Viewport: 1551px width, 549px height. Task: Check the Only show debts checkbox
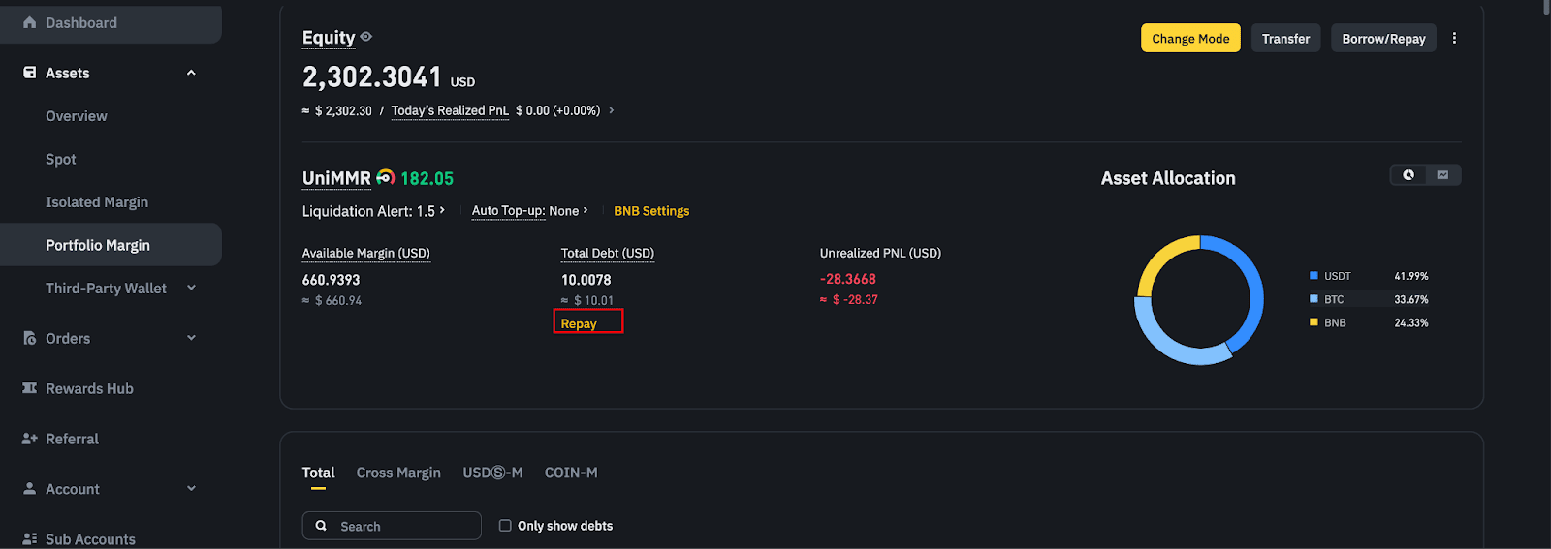(505, 526)
